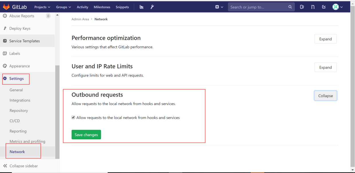Click the search magnifier icon
This screenshot has width=355, height=173.
(x=290, y=7)
